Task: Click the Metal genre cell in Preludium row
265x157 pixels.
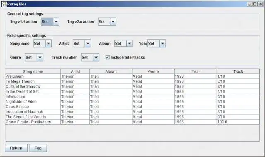Action: [x=153, y=76]
